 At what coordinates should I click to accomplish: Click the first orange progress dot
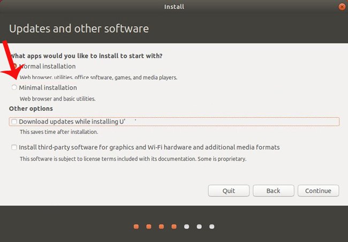point(137,226)
